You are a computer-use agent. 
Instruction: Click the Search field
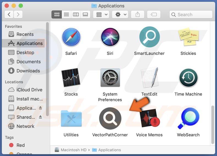tap(191, 15)
